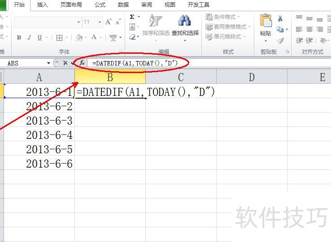Click the font color A icon

pyautogui.click(x=94, y=37)
